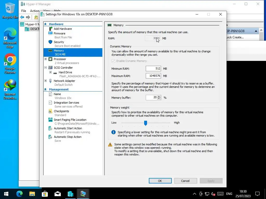The image size is (266, 199).
Task: Click the Name item icon
Action: click(50, 94)
